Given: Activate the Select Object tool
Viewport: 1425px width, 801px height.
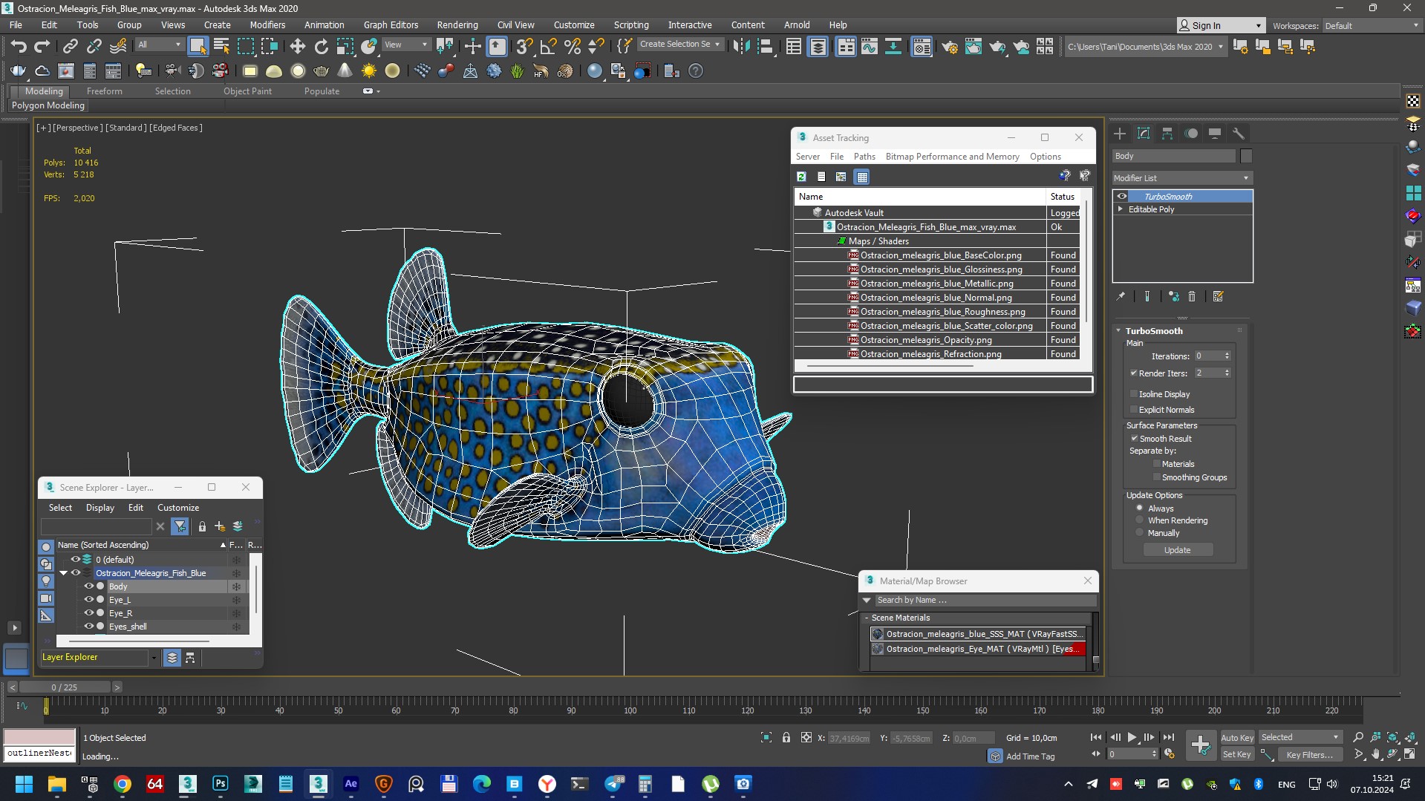Looking at the screenshot, I should pyautogui.click(x=198, y=47).
